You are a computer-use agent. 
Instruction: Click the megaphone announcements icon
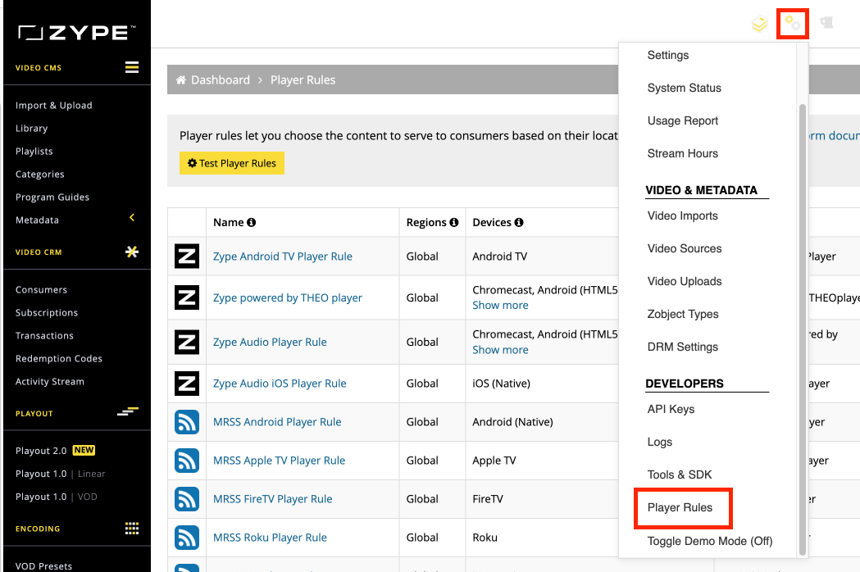[826, 22]
